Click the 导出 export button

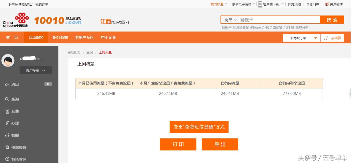pos(220,144)
